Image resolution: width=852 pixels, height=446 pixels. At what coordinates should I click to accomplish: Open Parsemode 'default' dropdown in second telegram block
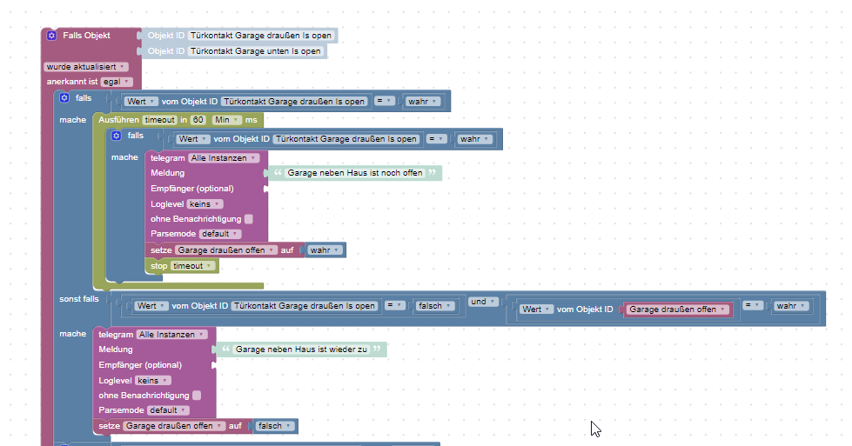point(167,410)
